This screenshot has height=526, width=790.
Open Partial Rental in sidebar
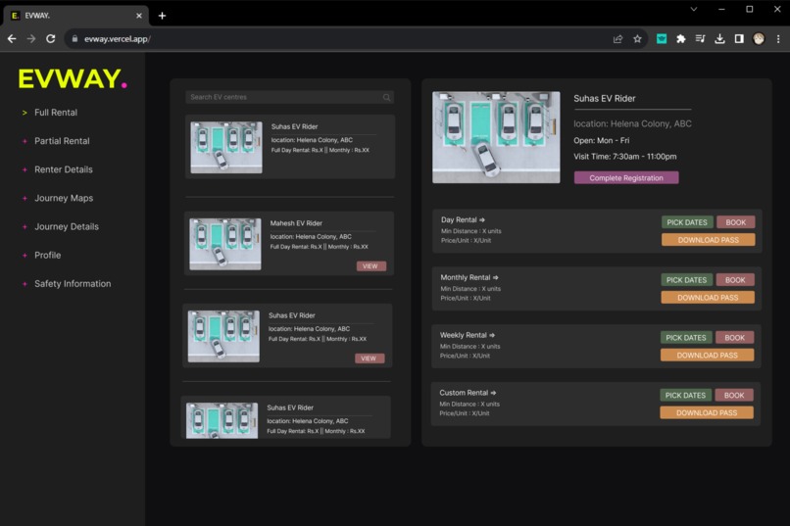62,141
